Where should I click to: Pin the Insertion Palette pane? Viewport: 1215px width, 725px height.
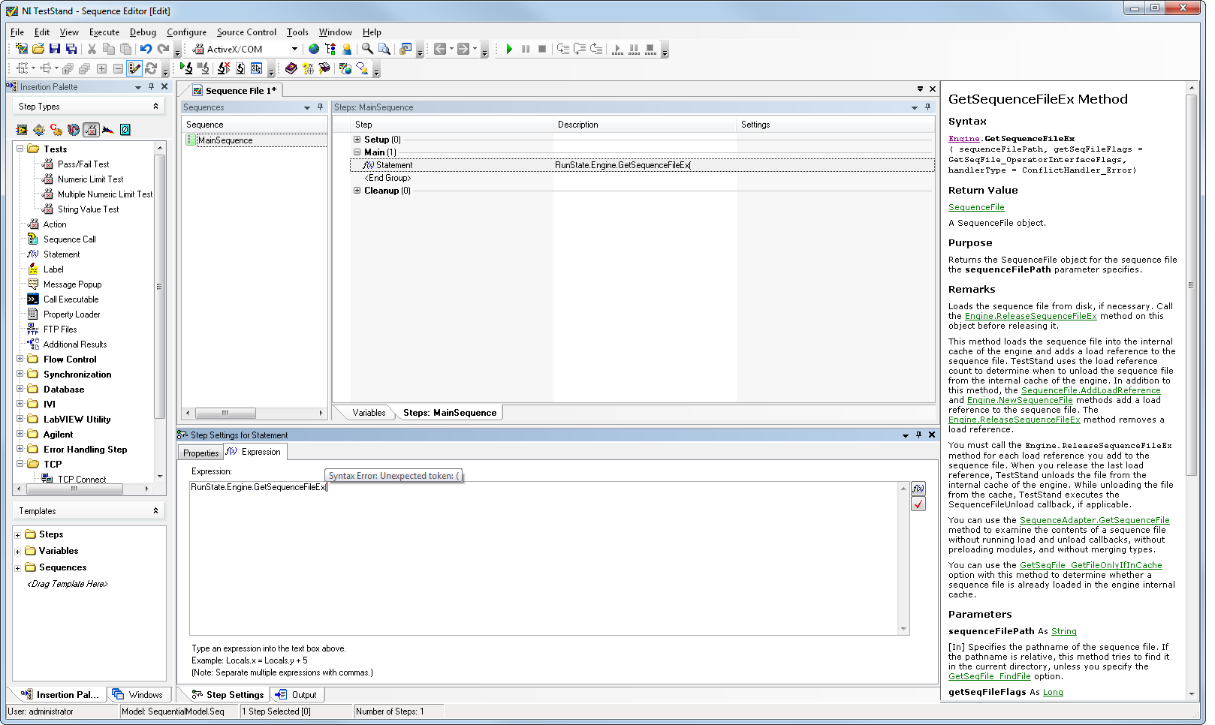(x=152, y=86)
